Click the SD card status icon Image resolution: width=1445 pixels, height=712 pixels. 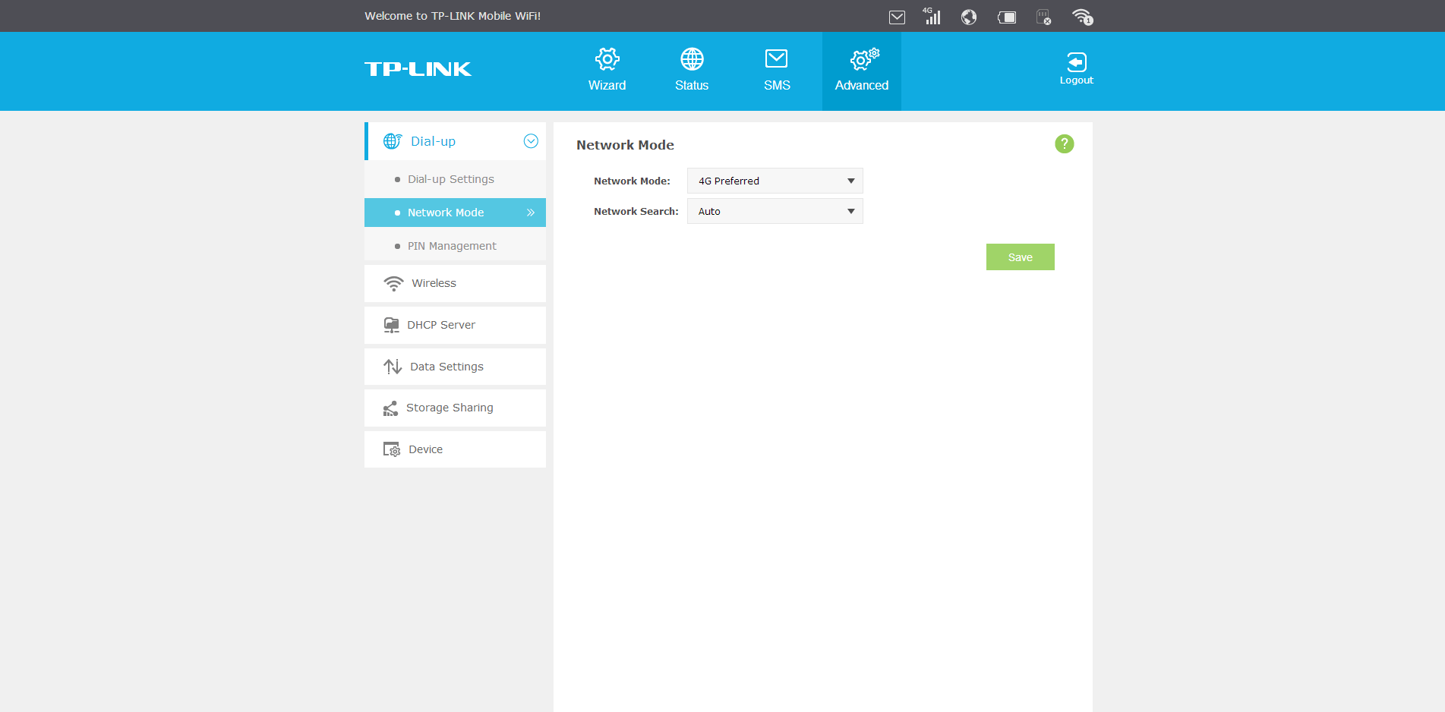[1044, 17]
